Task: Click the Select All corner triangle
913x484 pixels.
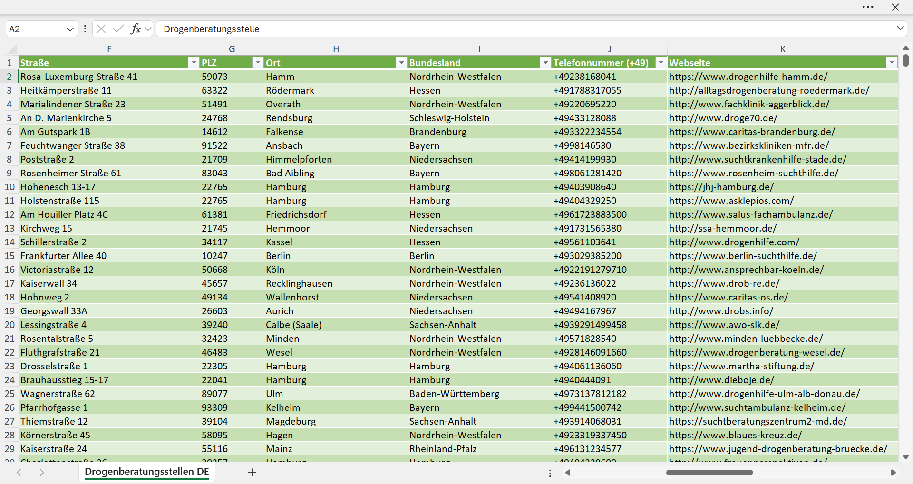Action: [x=12, y=49]
